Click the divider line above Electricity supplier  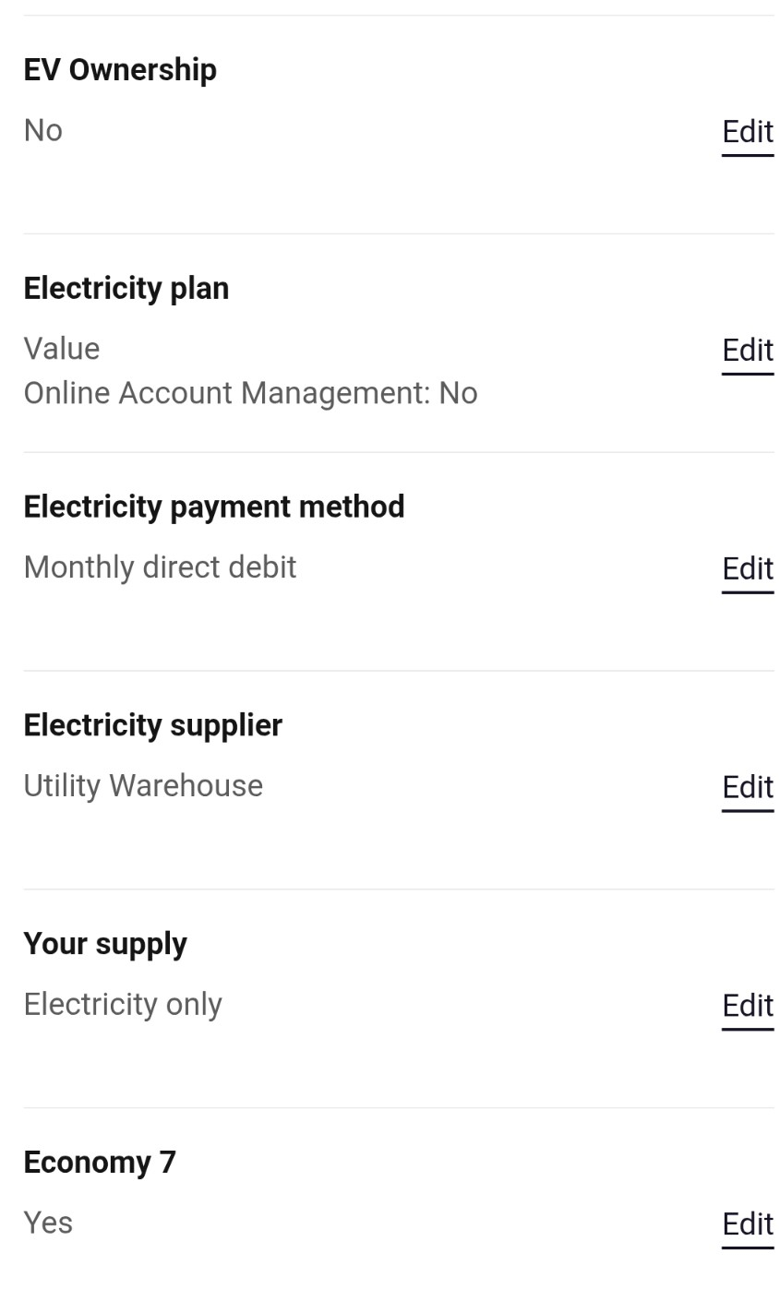pos(399,671)
